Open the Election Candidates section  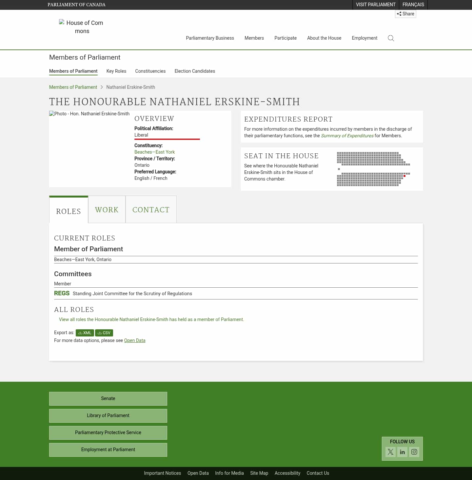(195, 71)
